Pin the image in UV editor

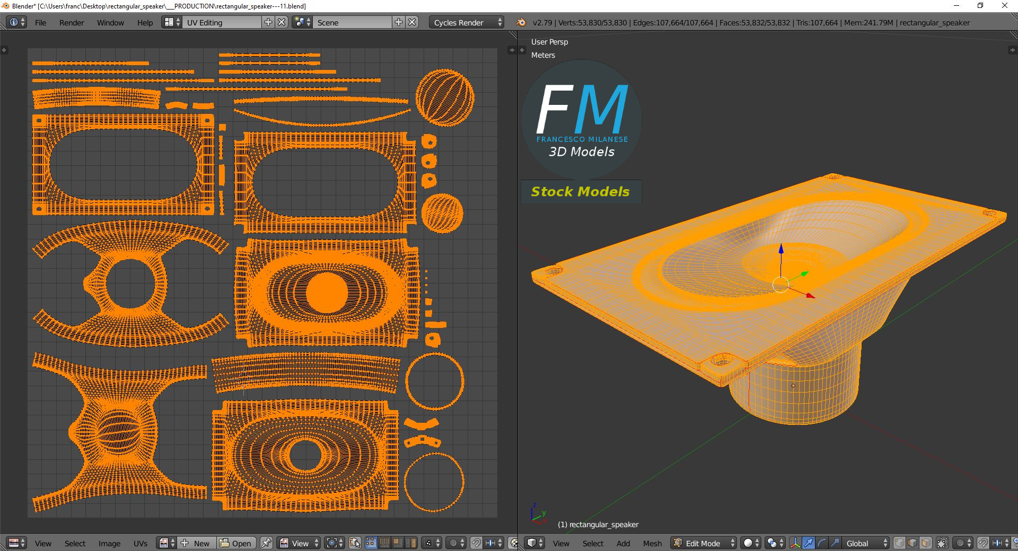pyautogui.click(x=267, y=543)
